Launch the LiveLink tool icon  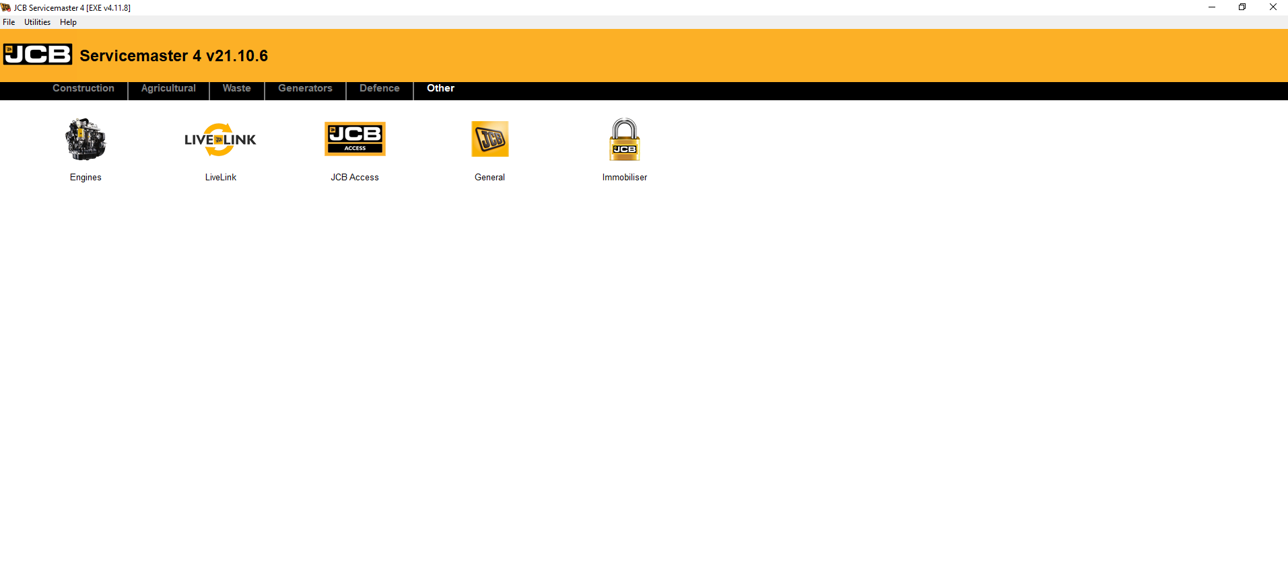220,139
